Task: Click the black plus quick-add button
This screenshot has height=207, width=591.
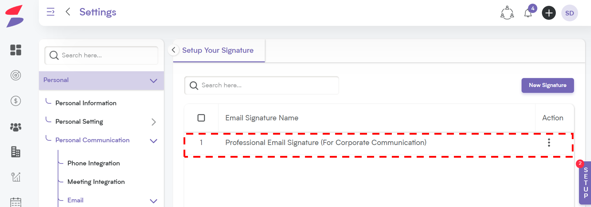Action: pos(549,13)
